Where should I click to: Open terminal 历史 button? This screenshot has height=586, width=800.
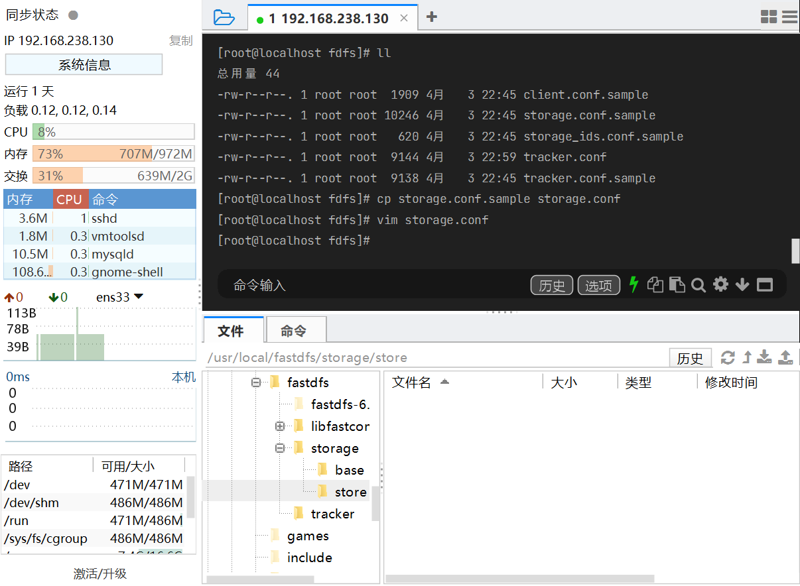552,285
